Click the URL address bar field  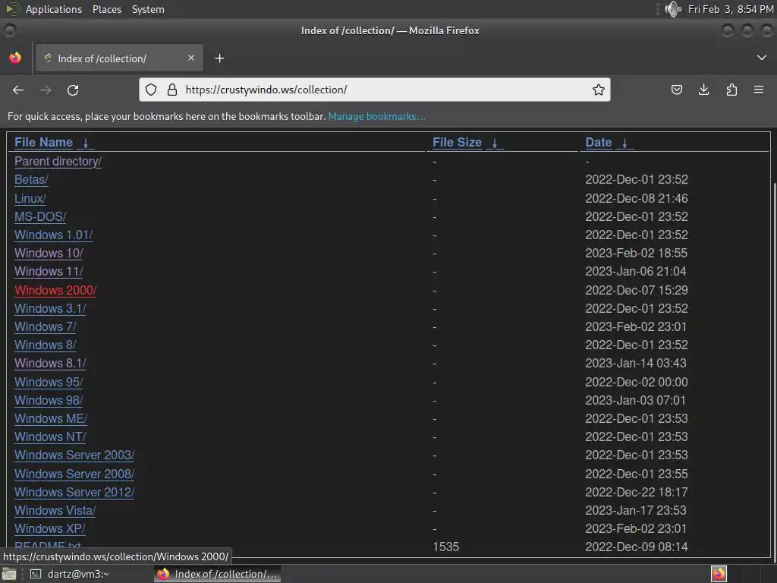click(375, 90)
